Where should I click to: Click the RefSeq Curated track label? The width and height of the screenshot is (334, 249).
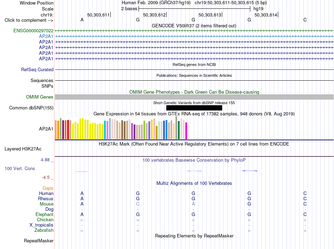point(37,70)
